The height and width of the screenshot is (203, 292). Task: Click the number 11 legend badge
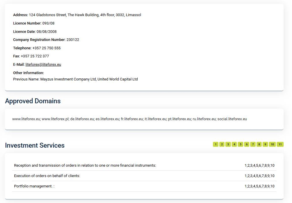pos(280,144)
